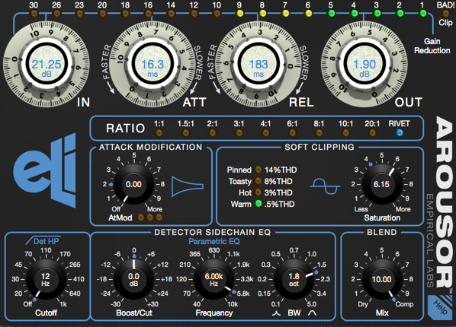This screenshot has height=327, width=456.
Task: Select the 4:1 ratio
Action: click(x=265, y=133)
